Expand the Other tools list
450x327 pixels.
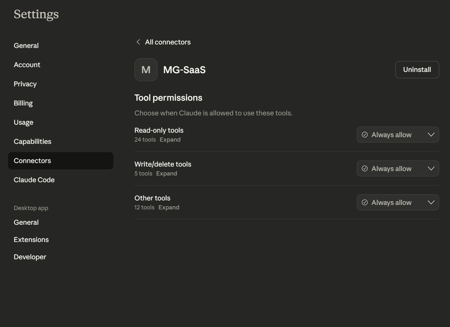pos(169,207)
